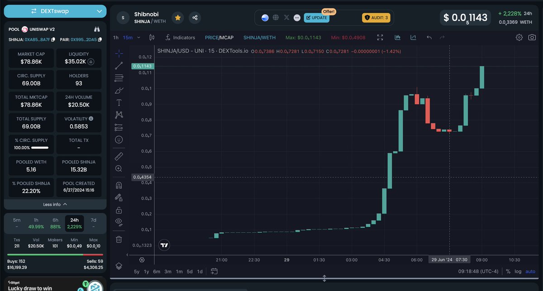Click the bar chart toolbar icon

[x=397, y=38]
